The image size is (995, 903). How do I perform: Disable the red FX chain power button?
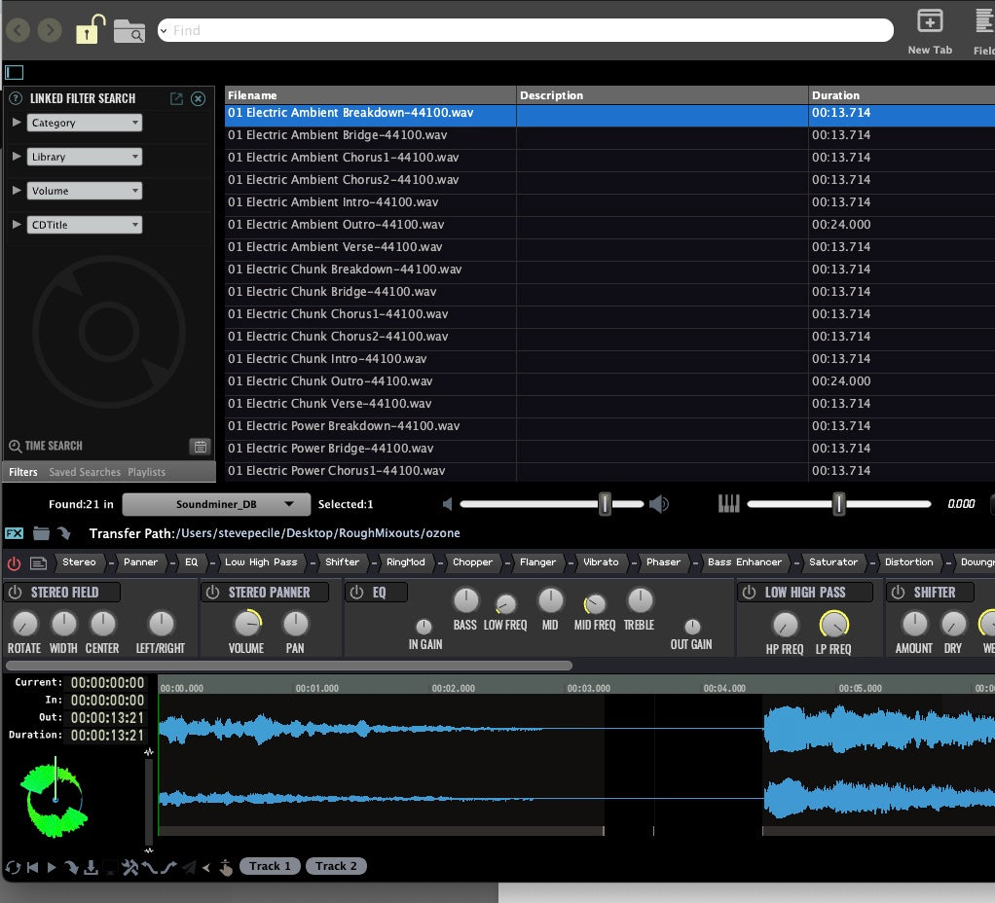15,562
